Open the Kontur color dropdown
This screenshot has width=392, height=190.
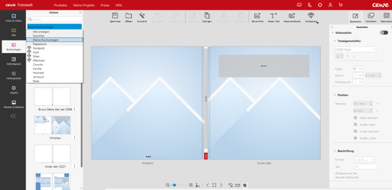pyautogui.click(x=357, y=75)
